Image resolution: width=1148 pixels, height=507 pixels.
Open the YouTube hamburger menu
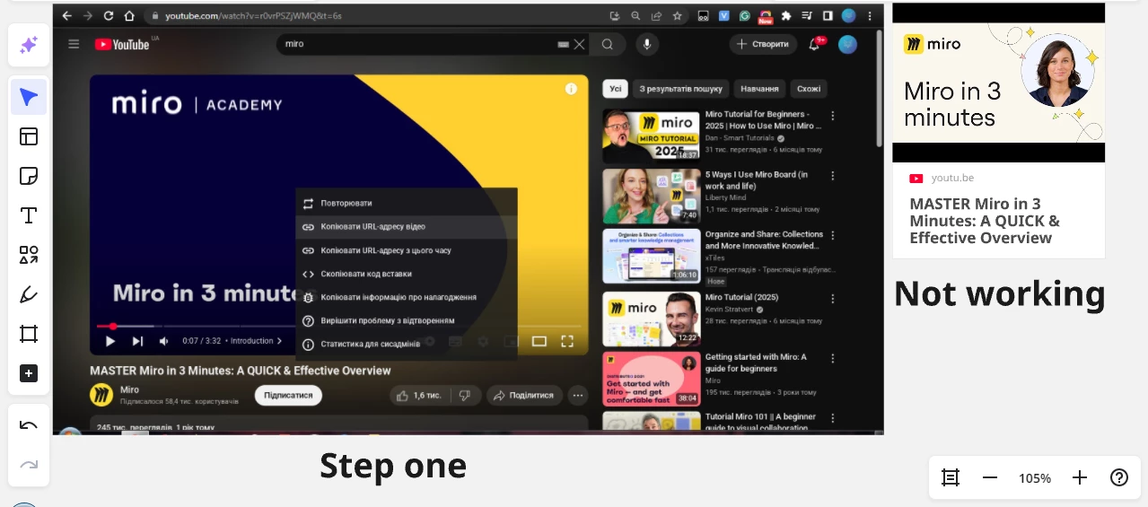tap(74, 44)
